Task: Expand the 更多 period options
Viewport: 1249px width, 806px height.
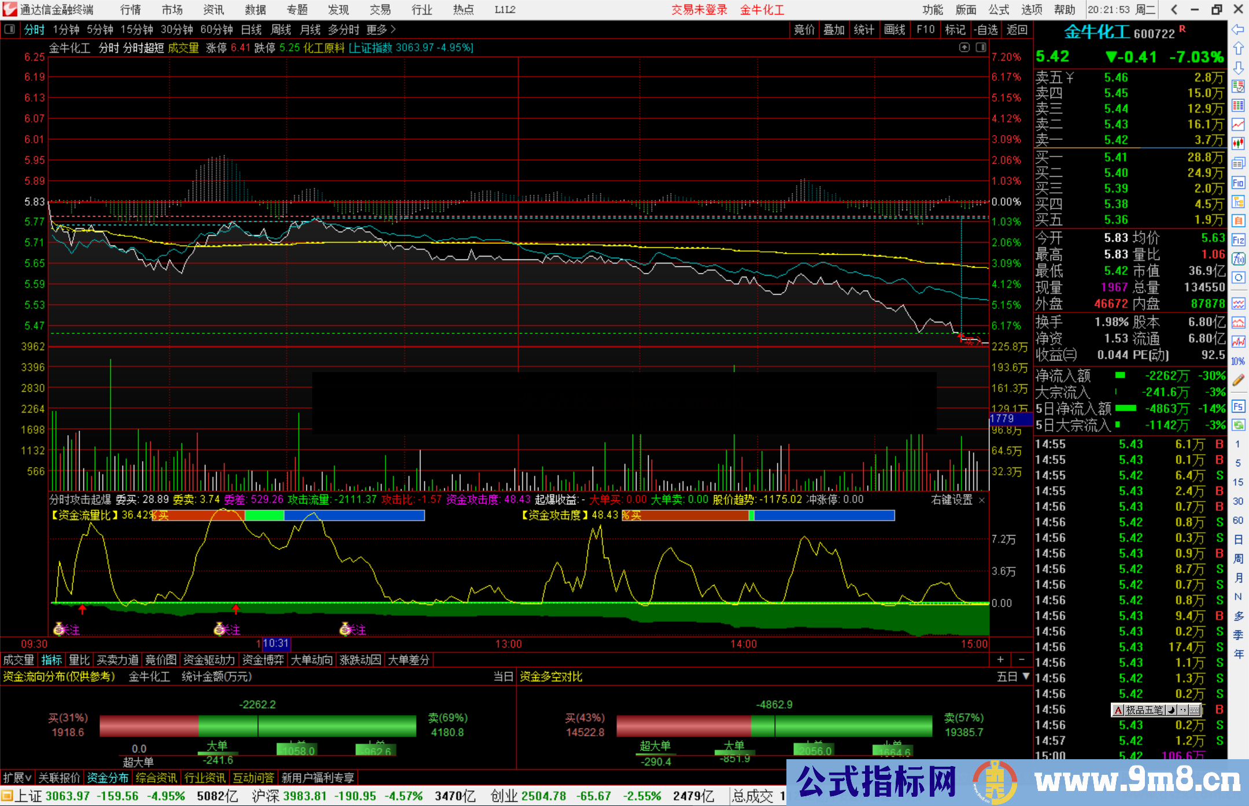Action: pos(381,29)
